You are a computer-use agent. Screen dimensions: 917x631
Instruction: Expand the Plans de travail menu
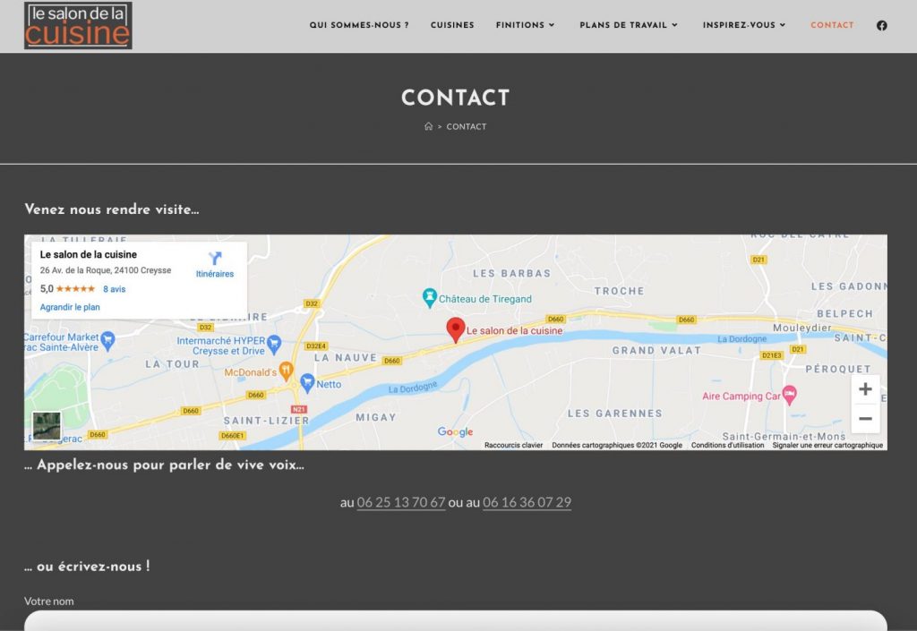click(x=629, y=25)
